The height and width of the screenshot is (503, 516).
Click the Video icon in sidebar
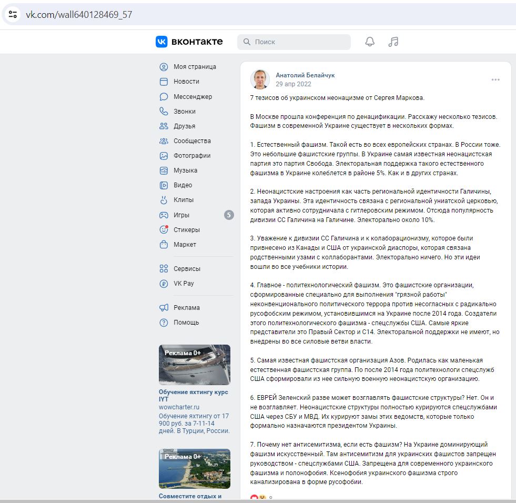click(x=164, y=185)
